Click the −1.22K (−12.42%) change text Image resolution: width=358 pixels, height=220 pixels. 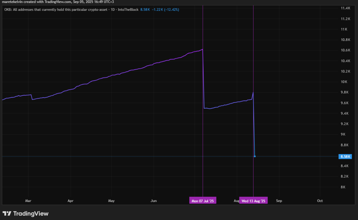(x=165, y=10)
